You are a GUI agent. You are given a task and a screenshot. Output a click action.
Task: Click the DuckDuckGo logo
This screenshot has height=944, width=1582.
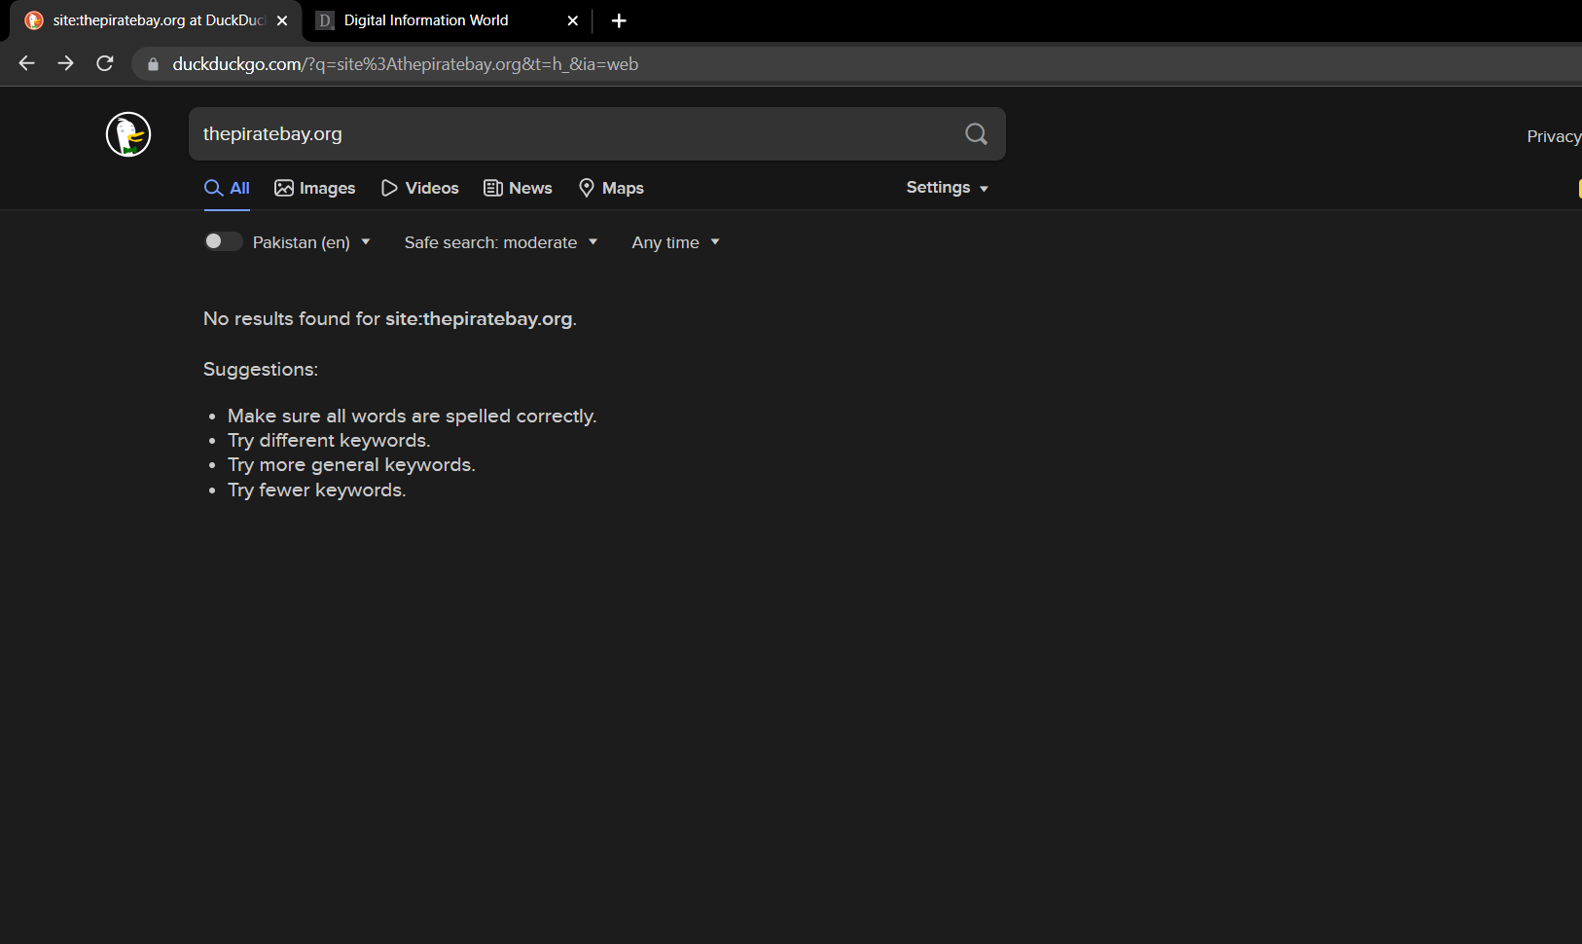click(128, 134)
